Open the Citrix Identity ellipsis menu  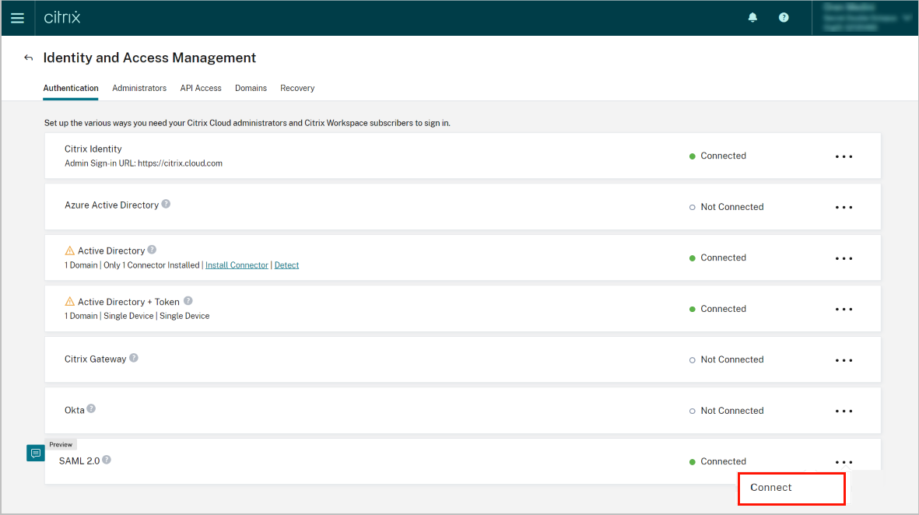click(844, 156)
